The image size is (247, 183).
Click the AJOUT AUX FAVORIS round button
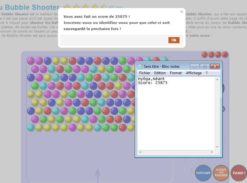(x=221, y=173)
